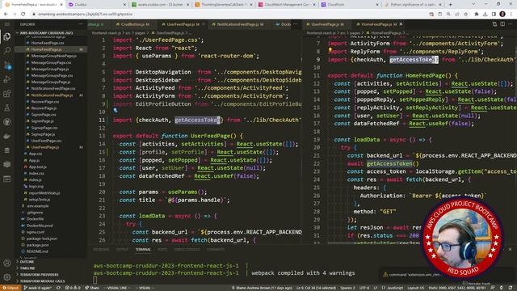The width and height of the screenshot is (517, 291).
Task: Open package.json in the file tree
Action: (x=37, y=245)
